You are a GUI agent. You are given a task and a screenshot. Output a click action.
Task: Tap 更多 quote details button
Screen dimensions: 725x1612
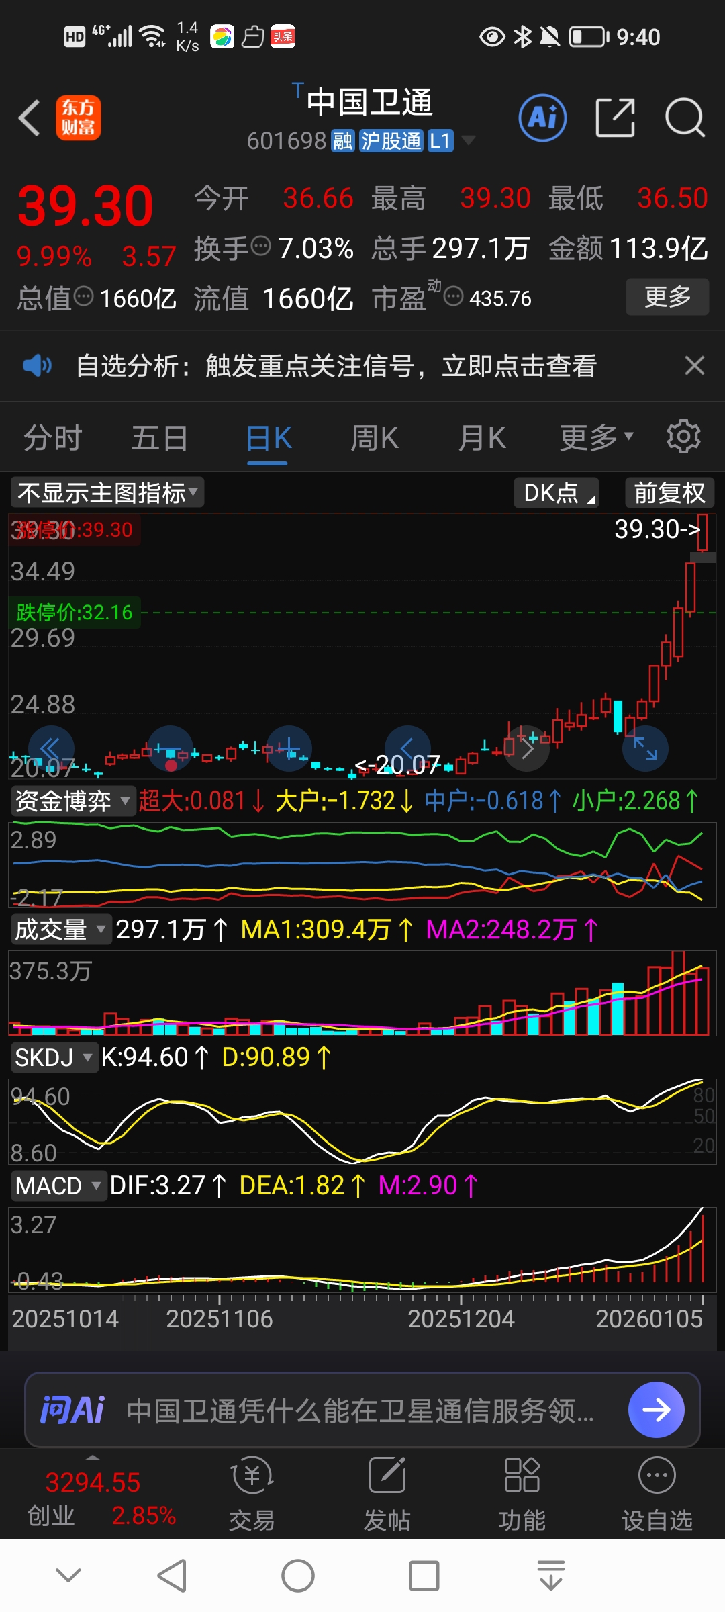pos(667,296)
